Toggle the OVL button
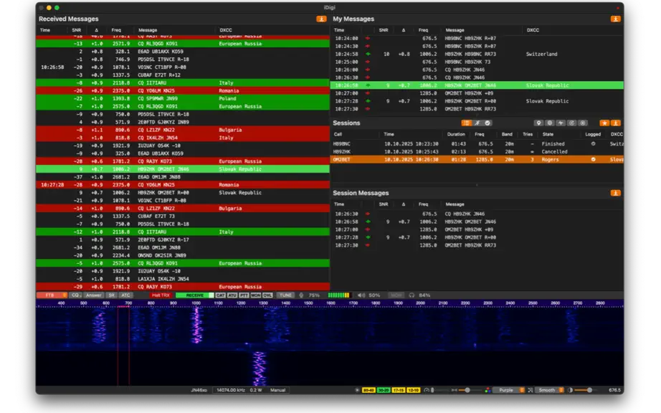The height and width of the screenshot is (413, 661). (267, 295)
